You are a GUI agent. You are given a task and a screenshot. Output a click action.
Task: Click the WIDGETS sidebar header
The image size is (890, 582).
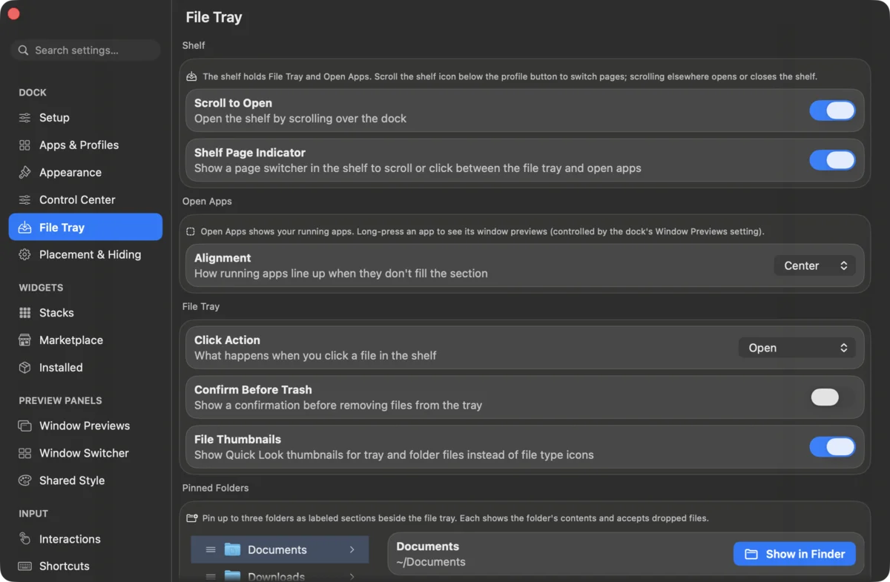pos(41,288)
